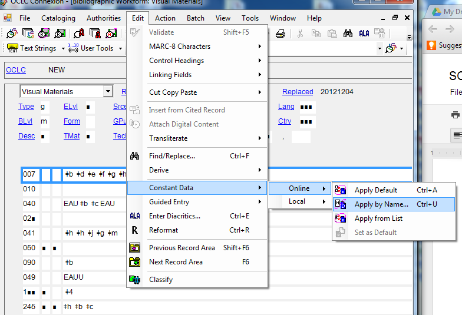
Task: Click the copy icon in toolbar
Action: pyautogui.click(x=316, y=34)
